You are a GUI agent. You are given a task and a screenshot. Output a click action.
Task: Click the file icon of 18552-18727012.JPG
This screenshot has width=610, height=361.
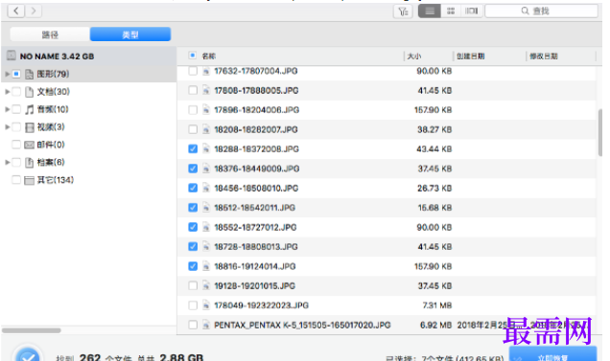tap(206, 227)
